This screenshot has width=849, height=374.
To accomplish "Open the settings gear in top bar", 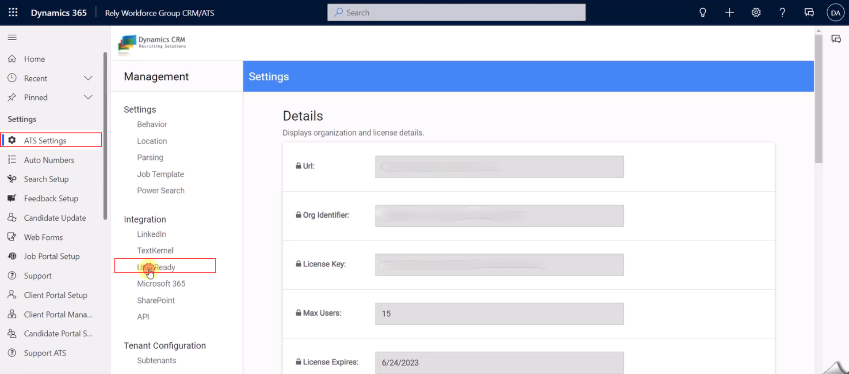I will 756,12.
